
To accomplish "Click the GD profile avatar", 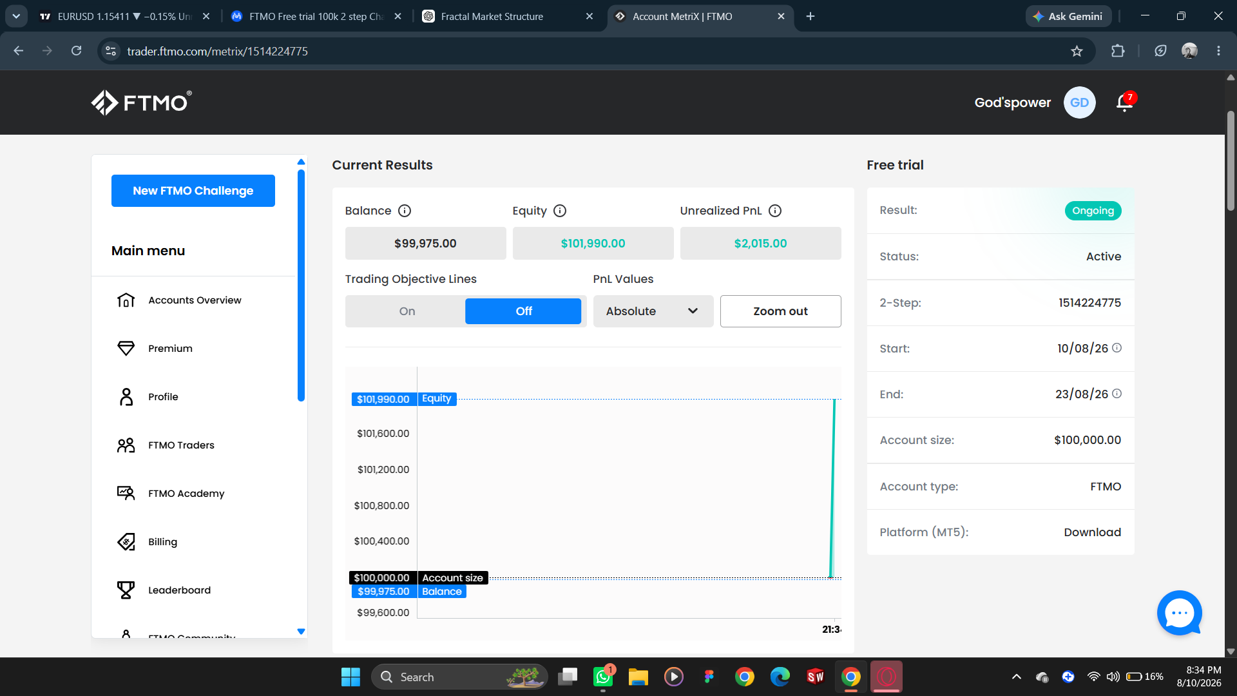I will [1079, 102].
